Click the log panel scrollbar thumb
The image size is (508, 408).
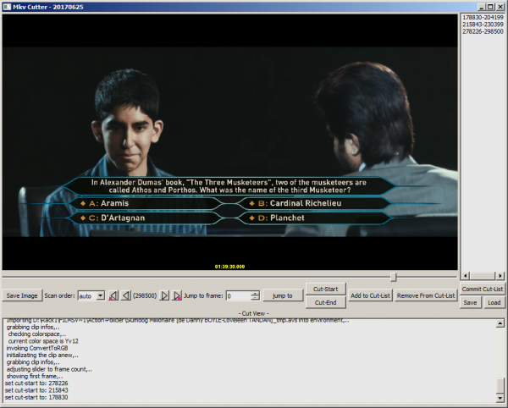coord(500,385)
